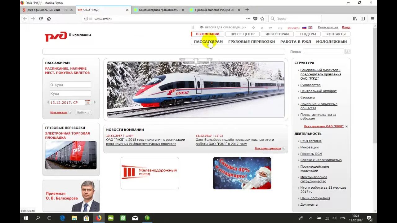Expand the 'Мои заказы' arrow

click(x=70, y=112)
